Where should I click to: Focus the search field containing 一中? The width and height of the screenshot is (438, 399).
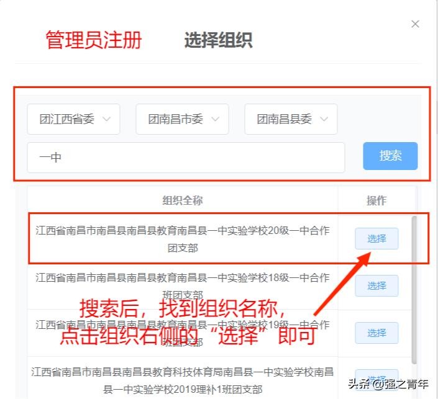[x=186, y=158]
